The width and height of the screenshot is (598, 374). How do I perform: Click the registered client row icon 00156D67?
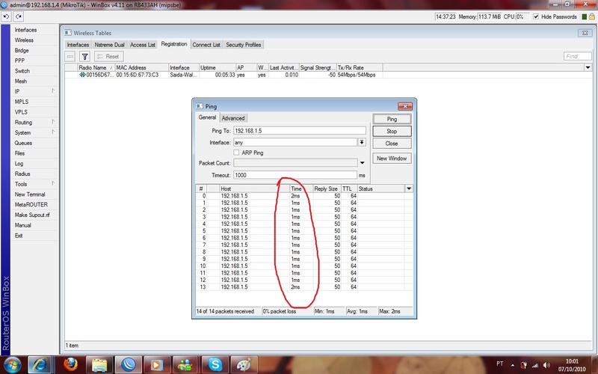click(x=82, y=75)
